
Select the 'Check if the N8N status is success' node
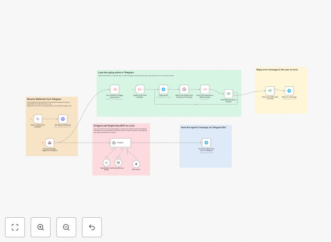coord(270,91)
